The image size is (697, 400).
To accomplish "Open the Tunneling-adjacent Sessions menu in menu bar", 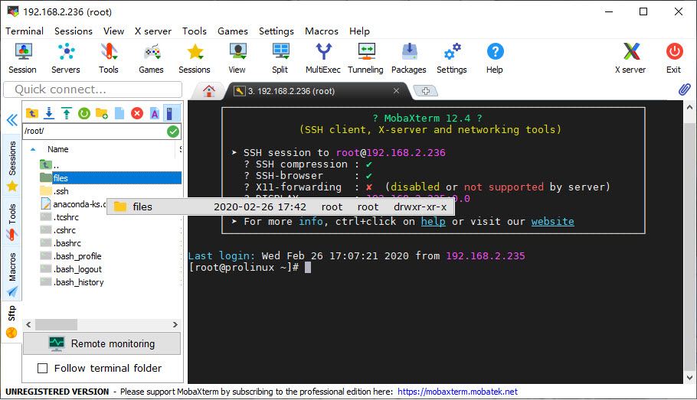I will tap(73, 31).
